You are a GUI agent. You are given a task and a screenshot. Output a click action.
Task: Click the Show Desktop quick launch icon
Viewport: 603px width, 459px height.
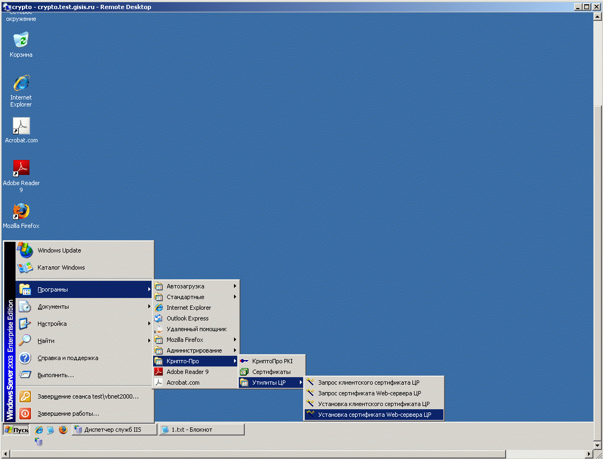[50, 430]
